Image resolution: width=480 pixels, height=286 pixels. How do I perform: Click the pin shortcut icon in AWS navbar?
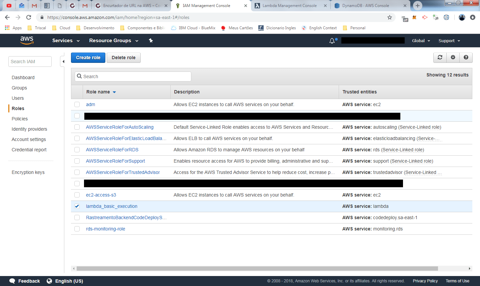[x=151, y=41]
